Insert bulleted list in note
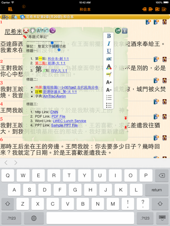Image resolution: width=170 pixels, height=226 pixels. click(109, 105)
